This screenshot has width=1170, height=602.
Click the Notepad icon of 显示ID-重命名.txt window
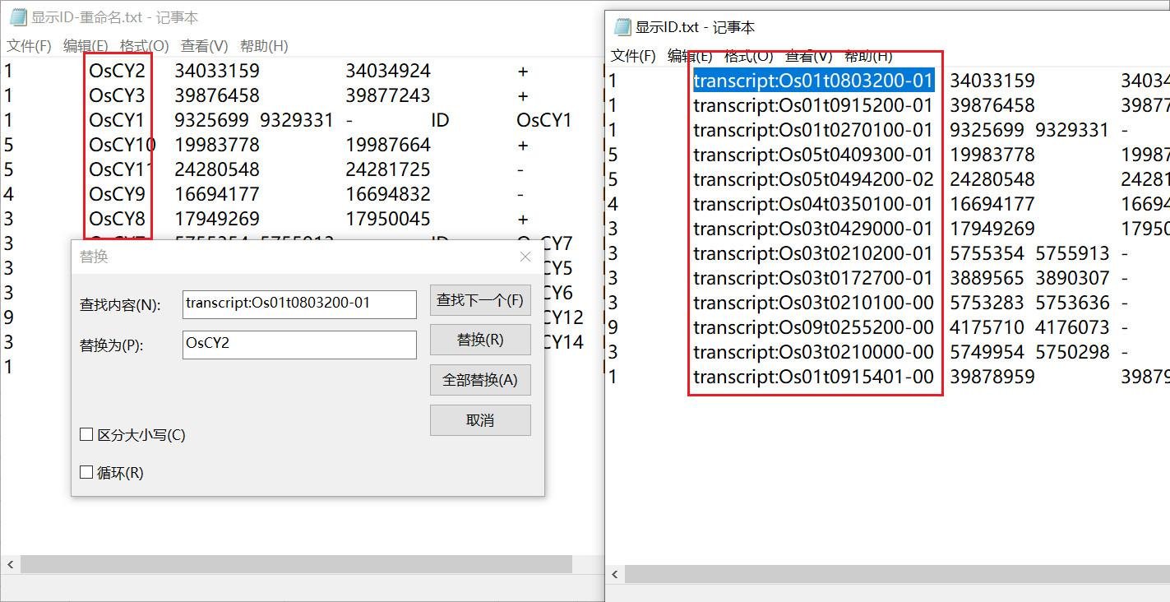pos(17,17)
